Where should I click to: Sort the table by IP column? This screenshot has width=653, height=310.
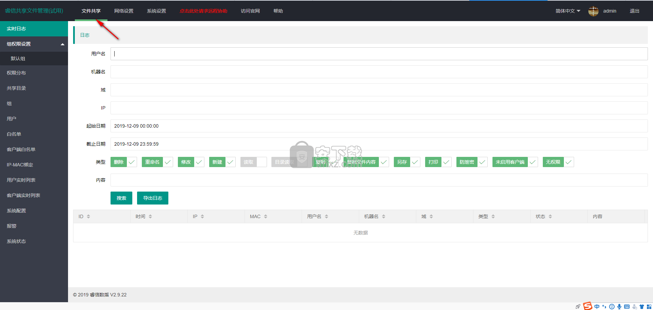[x=202, y=216]
